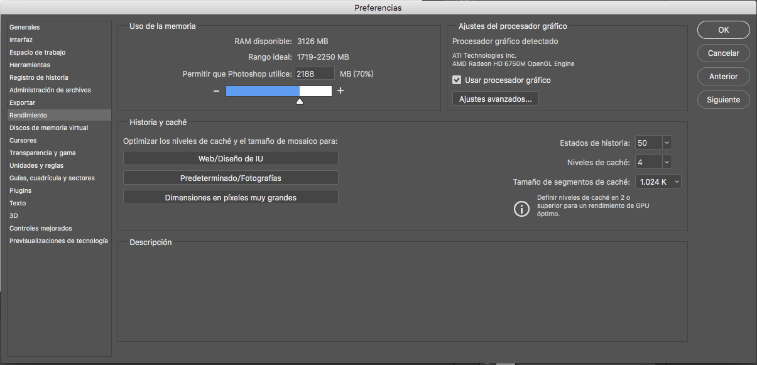Click the memory usage slider track
The image size is (757, 365).
click(278, 91)
